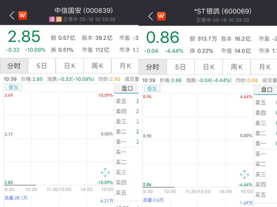
Task: Tap 交易中 05-18 10:39:20 status
Action: point(223,20)
